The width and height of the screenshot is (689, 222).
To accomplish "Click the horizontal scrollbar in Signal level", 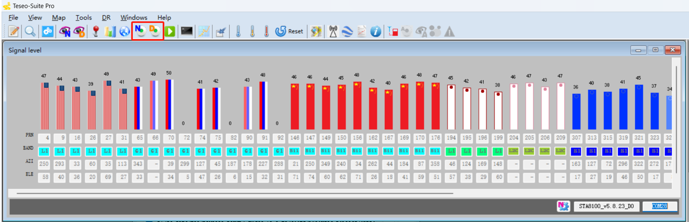I will coord(235,193).
